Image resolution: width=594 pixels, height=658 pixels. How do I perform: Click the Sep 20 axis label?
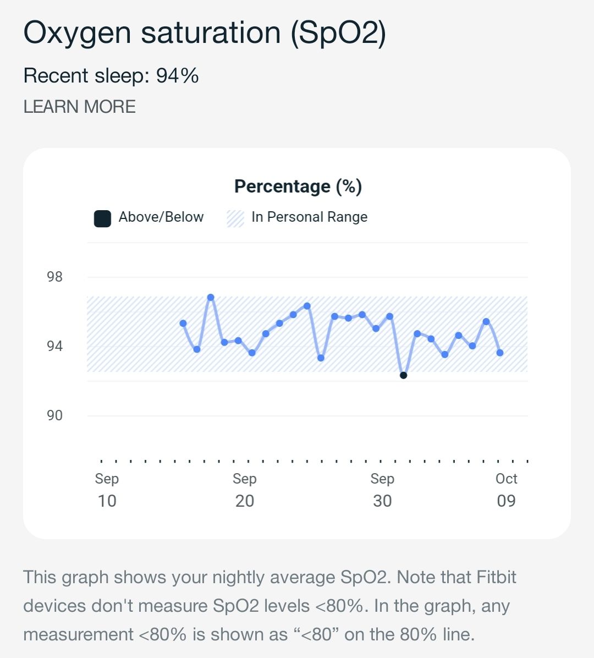click(x=244, y=490)
